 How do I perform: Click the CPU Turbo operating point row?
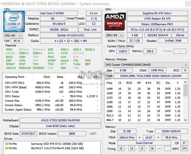coord(52,92)
